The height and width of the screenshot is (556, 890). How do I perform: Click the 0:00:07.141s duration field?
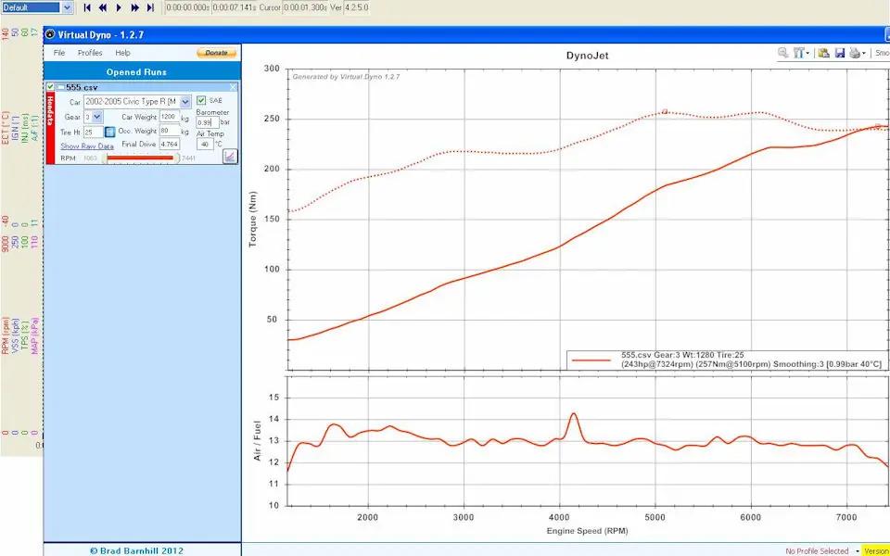pos(235,8)
